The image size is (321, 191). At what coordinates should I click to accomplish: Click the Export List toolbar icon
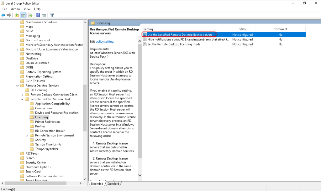[x=30, y=15]
